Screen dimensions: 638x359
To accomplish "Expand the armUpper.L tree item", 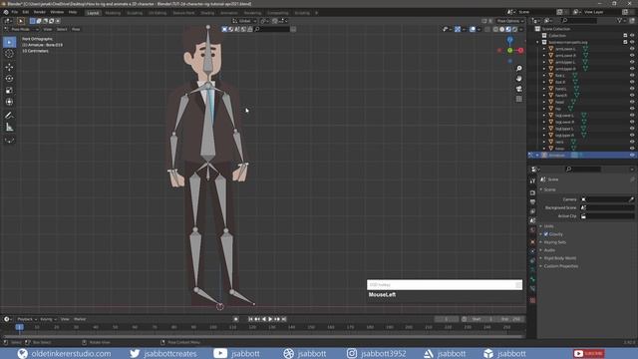I will click(x=544, y=62).
